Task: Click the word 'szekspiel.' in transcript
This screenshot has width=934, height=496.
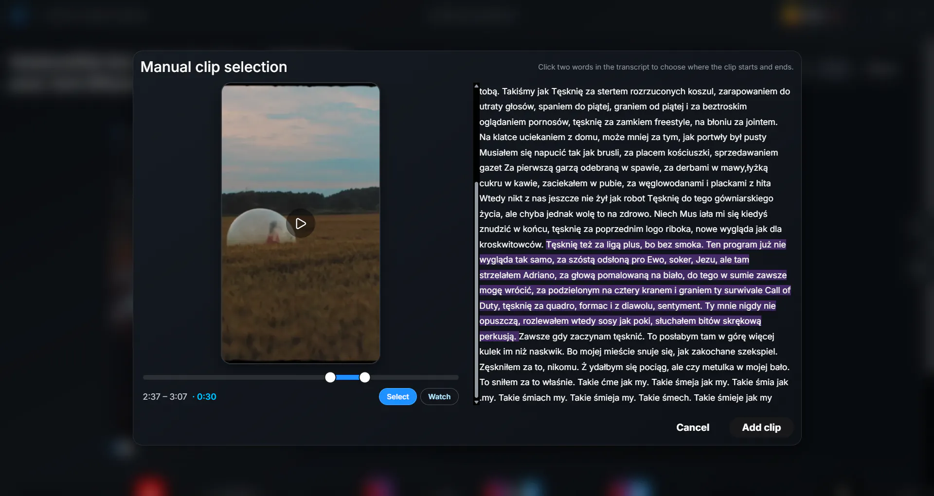Action: coord(757,352)
